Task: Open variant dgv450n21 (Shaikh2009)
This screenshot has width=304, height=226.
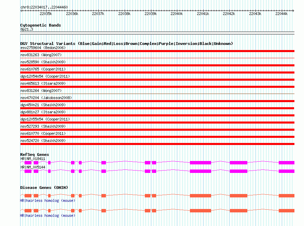Action: (x=43, y=105)
